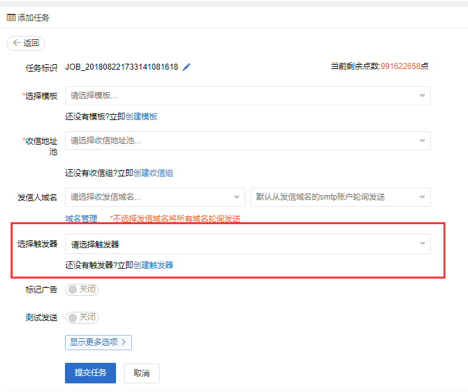Image resolution: width=468 pixels, height=392 pixels.
Task: Click the table icon beside 添加任务 title
Action: pos(11,18)
